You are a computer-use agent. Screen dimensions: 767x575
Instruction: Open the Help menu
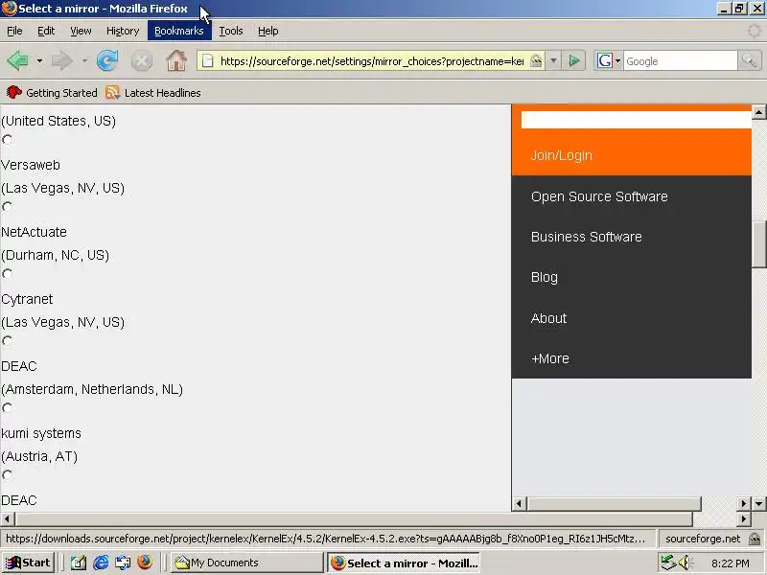click(x=268, y=31)
